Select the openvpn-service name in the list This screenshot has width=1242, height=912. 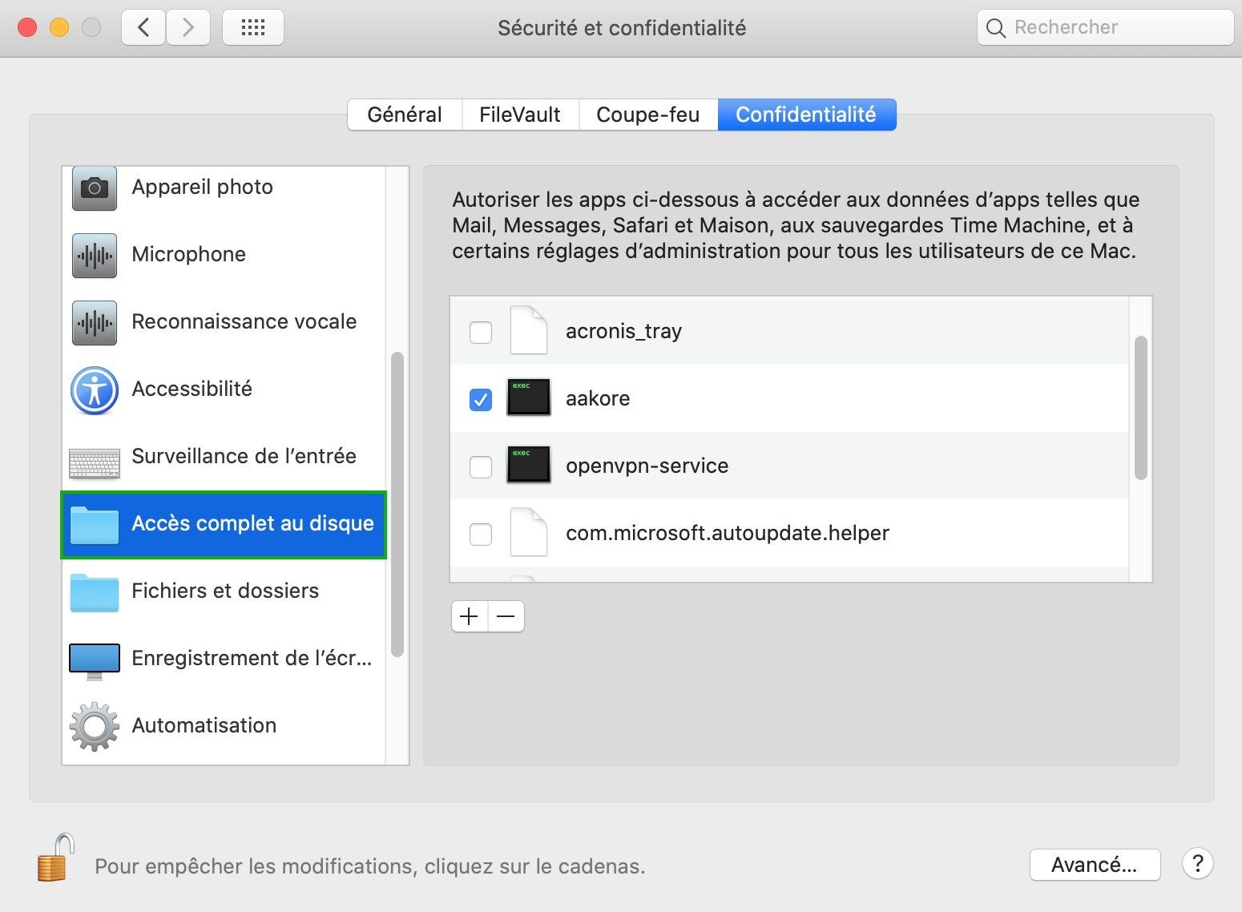tap(647, 466)
